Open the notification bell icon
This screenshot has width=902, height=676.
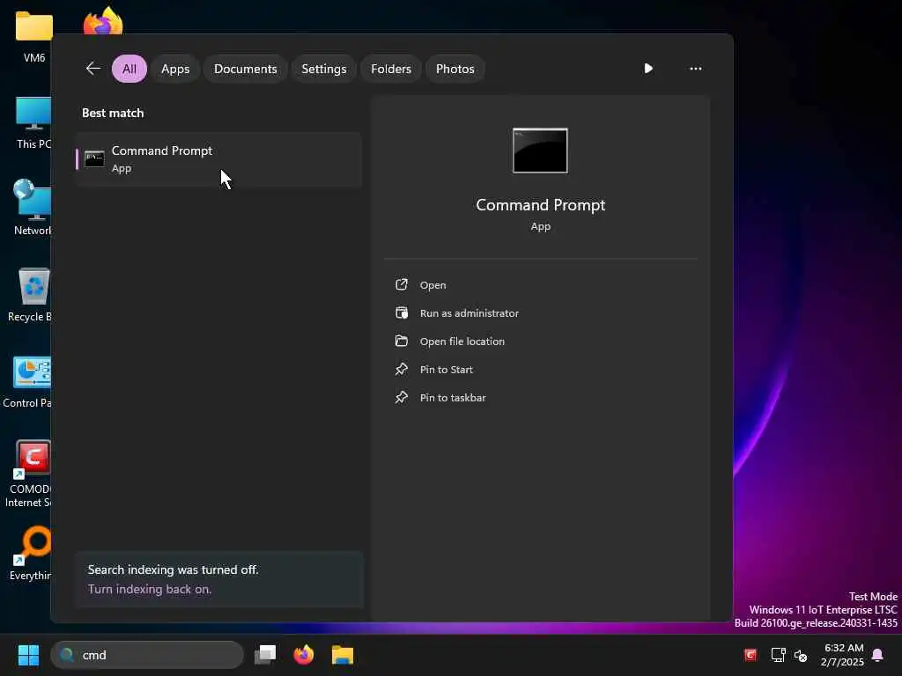click(878, 655)
